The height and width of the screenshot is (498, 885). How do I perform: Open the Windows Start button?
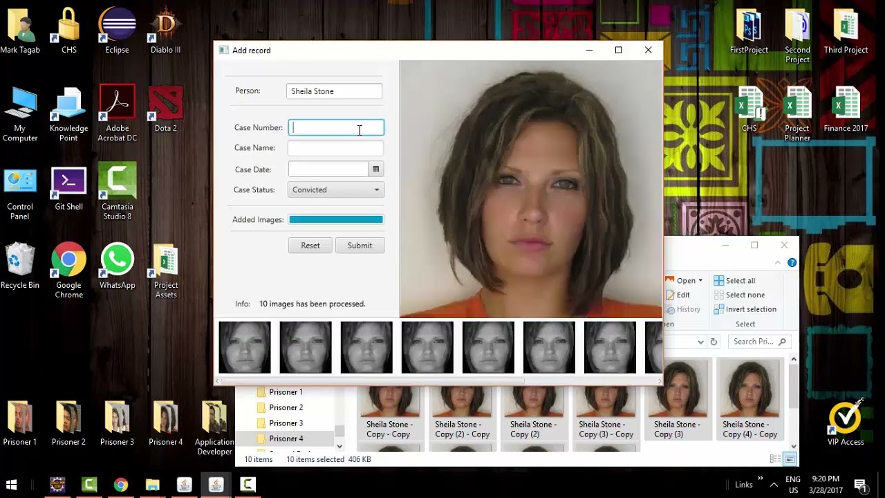click(x=12, y=485)
